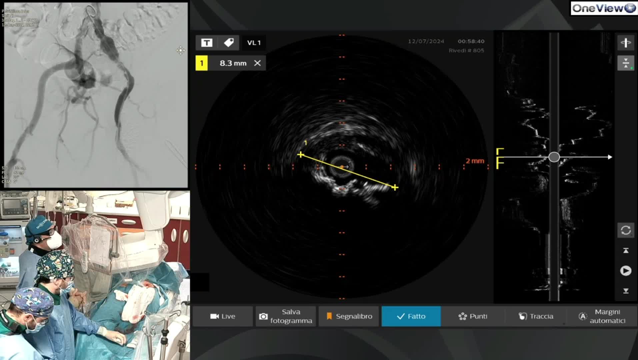Jump to the last pullback frame
Viewport: 638px width, 360px height.
point(626,291)
